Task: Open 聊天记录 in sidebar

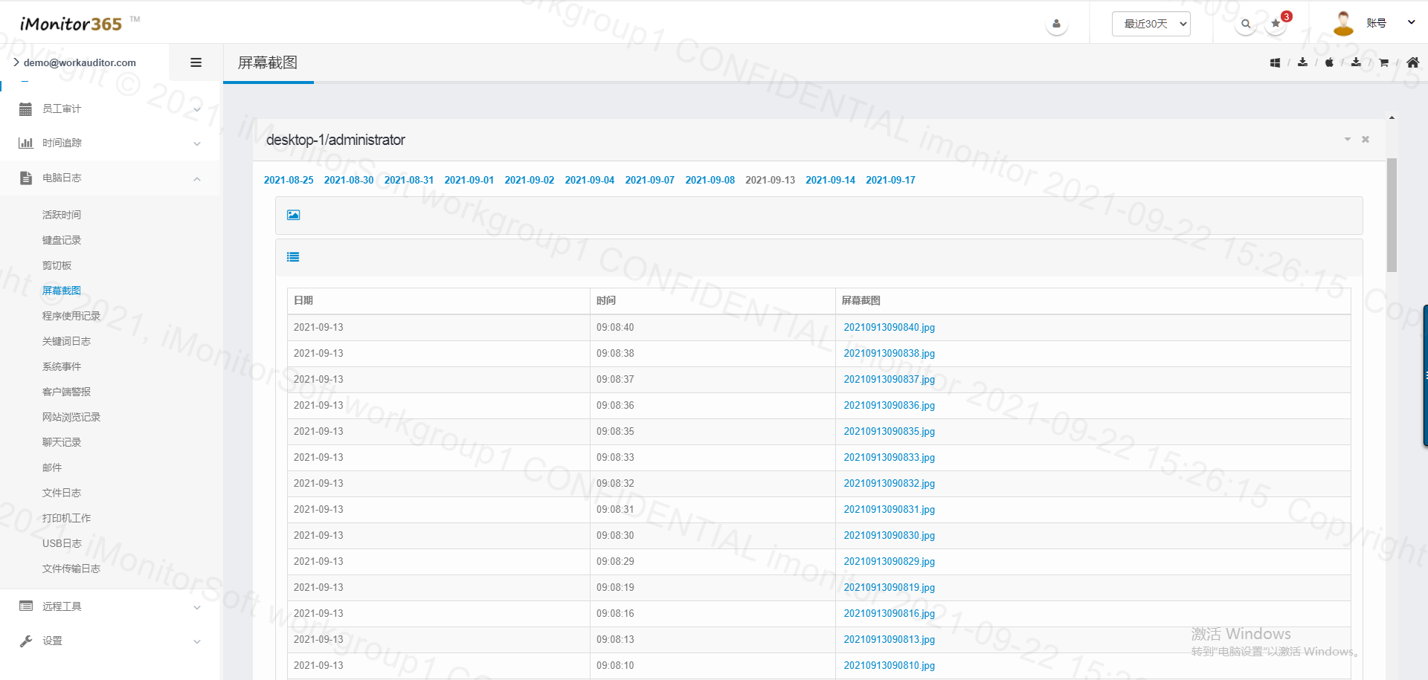Action: coord(62,442)
